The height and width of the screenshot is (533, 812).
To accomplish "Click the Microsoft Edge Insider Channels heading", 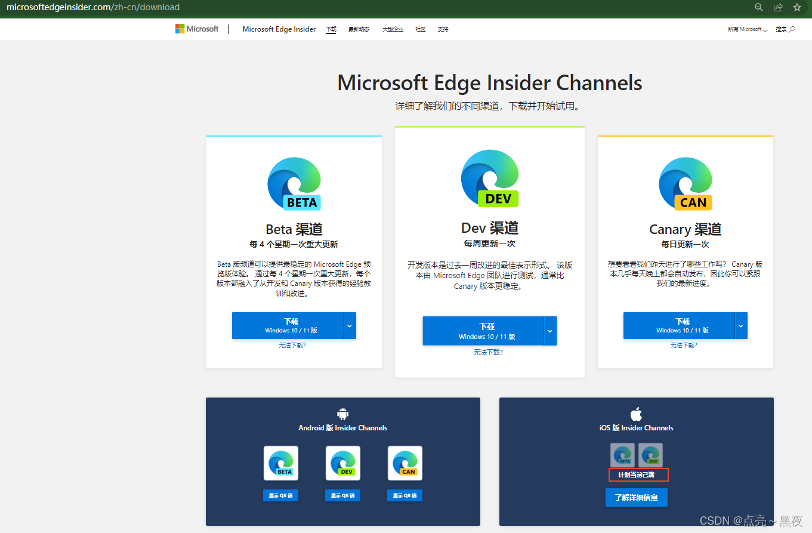I will (x=490, y=83).
